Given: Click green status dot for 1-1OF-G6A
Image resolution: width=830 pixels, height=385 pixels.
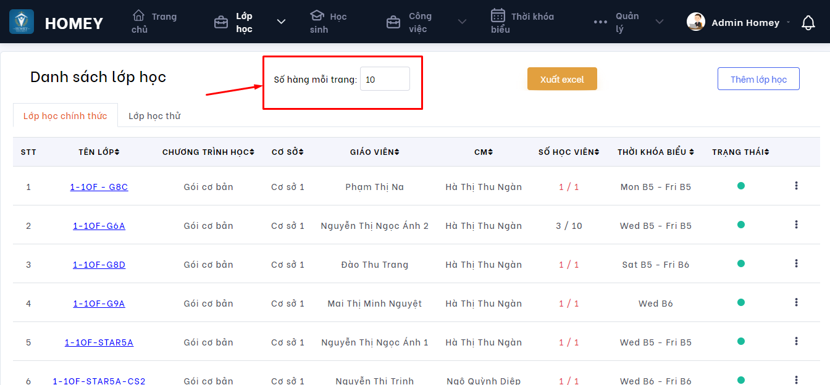Looking at the screenshot, I should (x=740, y=225).
